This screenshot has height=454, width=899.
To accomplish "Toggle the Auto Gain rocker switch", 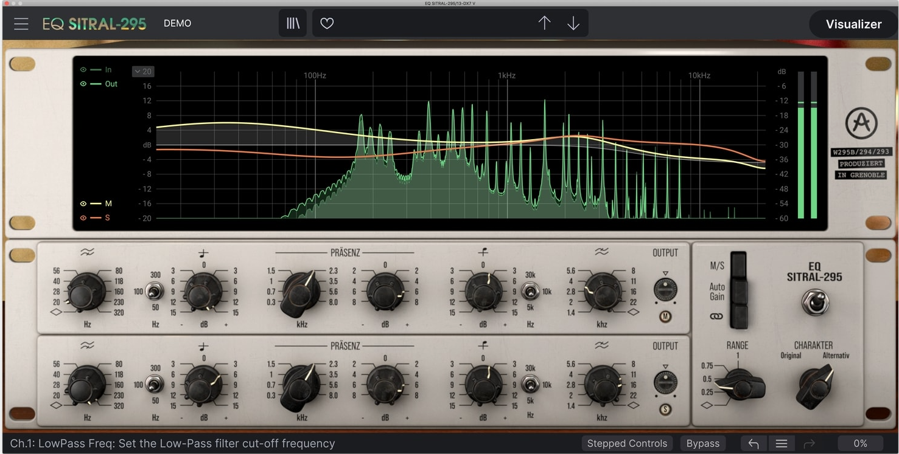I will tap(738, 292).
